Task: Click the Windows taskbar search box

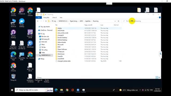Action: click(34, 90)
